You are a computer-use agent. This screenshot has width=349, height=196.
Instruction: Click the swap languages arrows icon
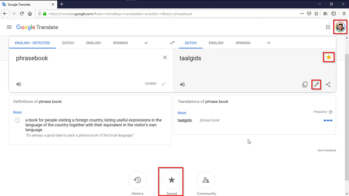(x=172, y=43)
